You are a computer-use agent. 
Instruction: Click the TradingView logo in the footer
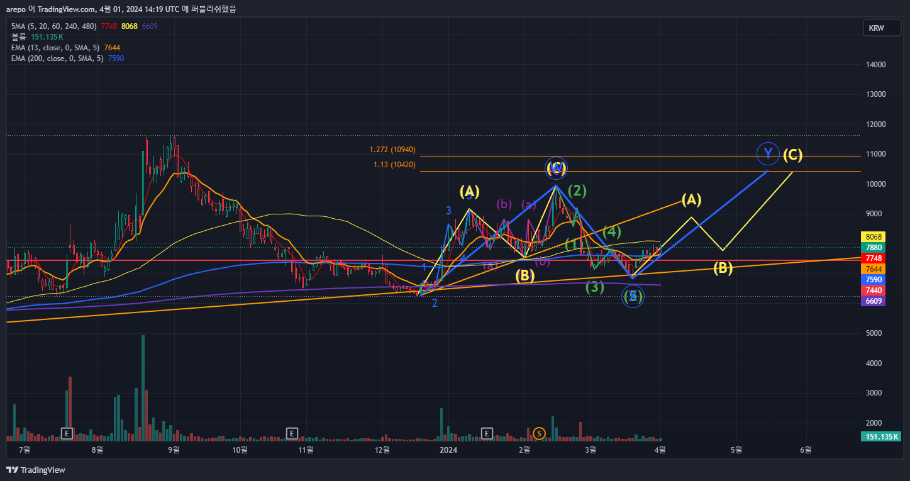click(36, 470)
